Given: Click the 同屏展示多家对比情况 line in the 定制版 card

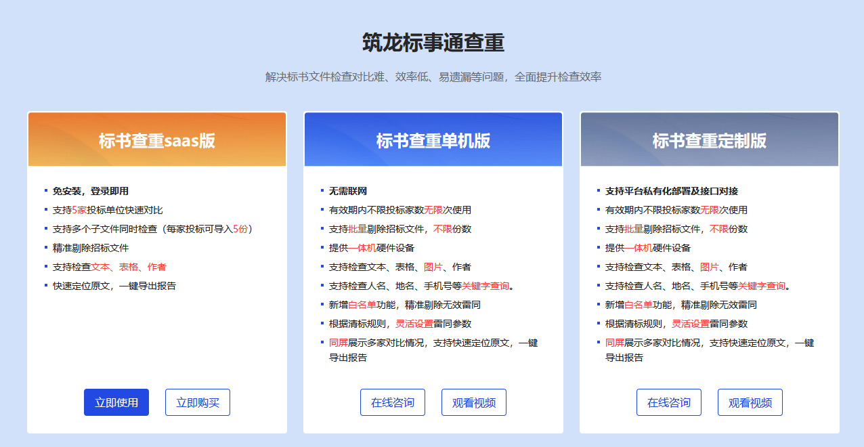Looking at the screenshot, I should (x=710, y=350).
